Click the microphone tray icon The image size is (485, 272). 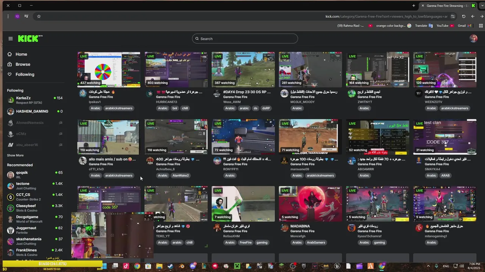pyautogui.click(x=437, y=266)
